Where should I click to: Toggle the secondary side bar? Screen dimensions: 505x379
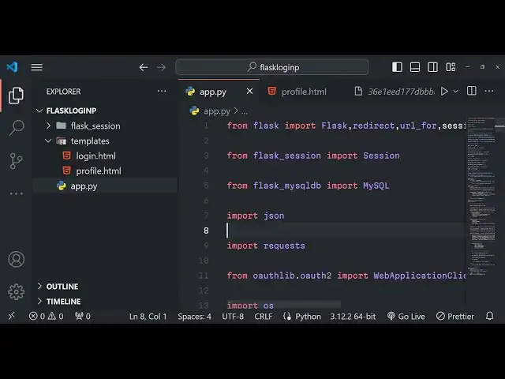tap(432, 67)
